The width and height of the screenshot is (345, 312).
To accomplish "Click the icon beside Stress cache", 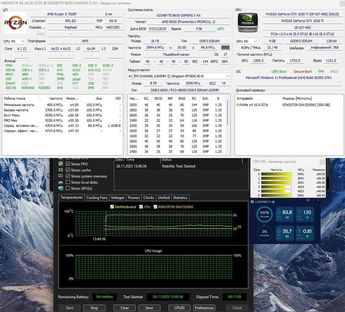I will (61, 170).
